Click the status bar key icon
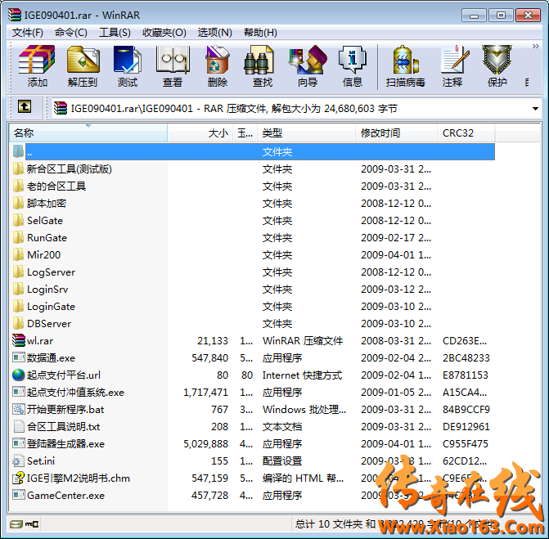Viewport: 549px width, 539px height. [x=32, y=524]
